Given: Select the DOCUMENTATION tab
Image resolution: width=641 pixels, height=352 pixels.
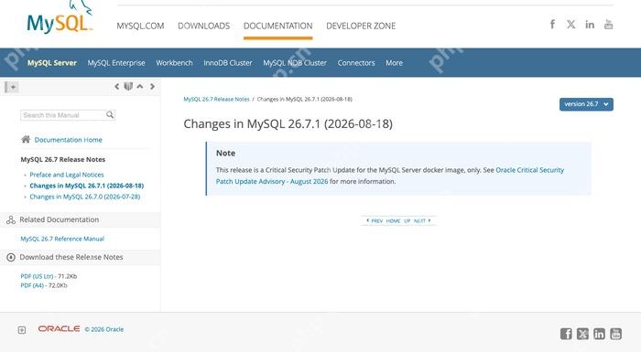Looking at the screenshot, I should [278, 26].
